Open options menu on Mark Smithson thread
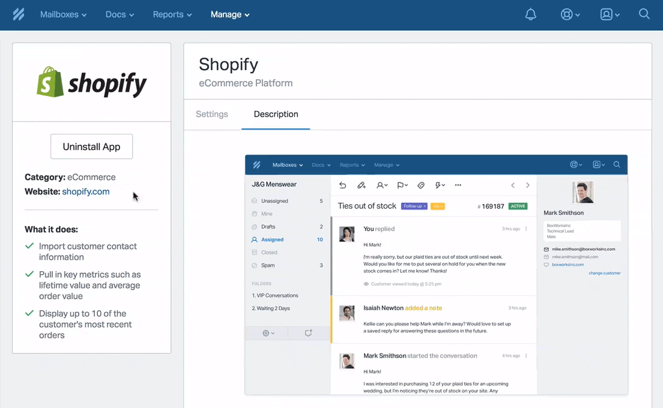 (527, 356)
